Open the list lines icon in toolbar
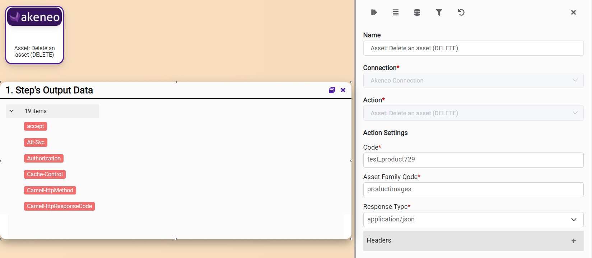This screenshot has width=592, height=258. coord(395,13)
